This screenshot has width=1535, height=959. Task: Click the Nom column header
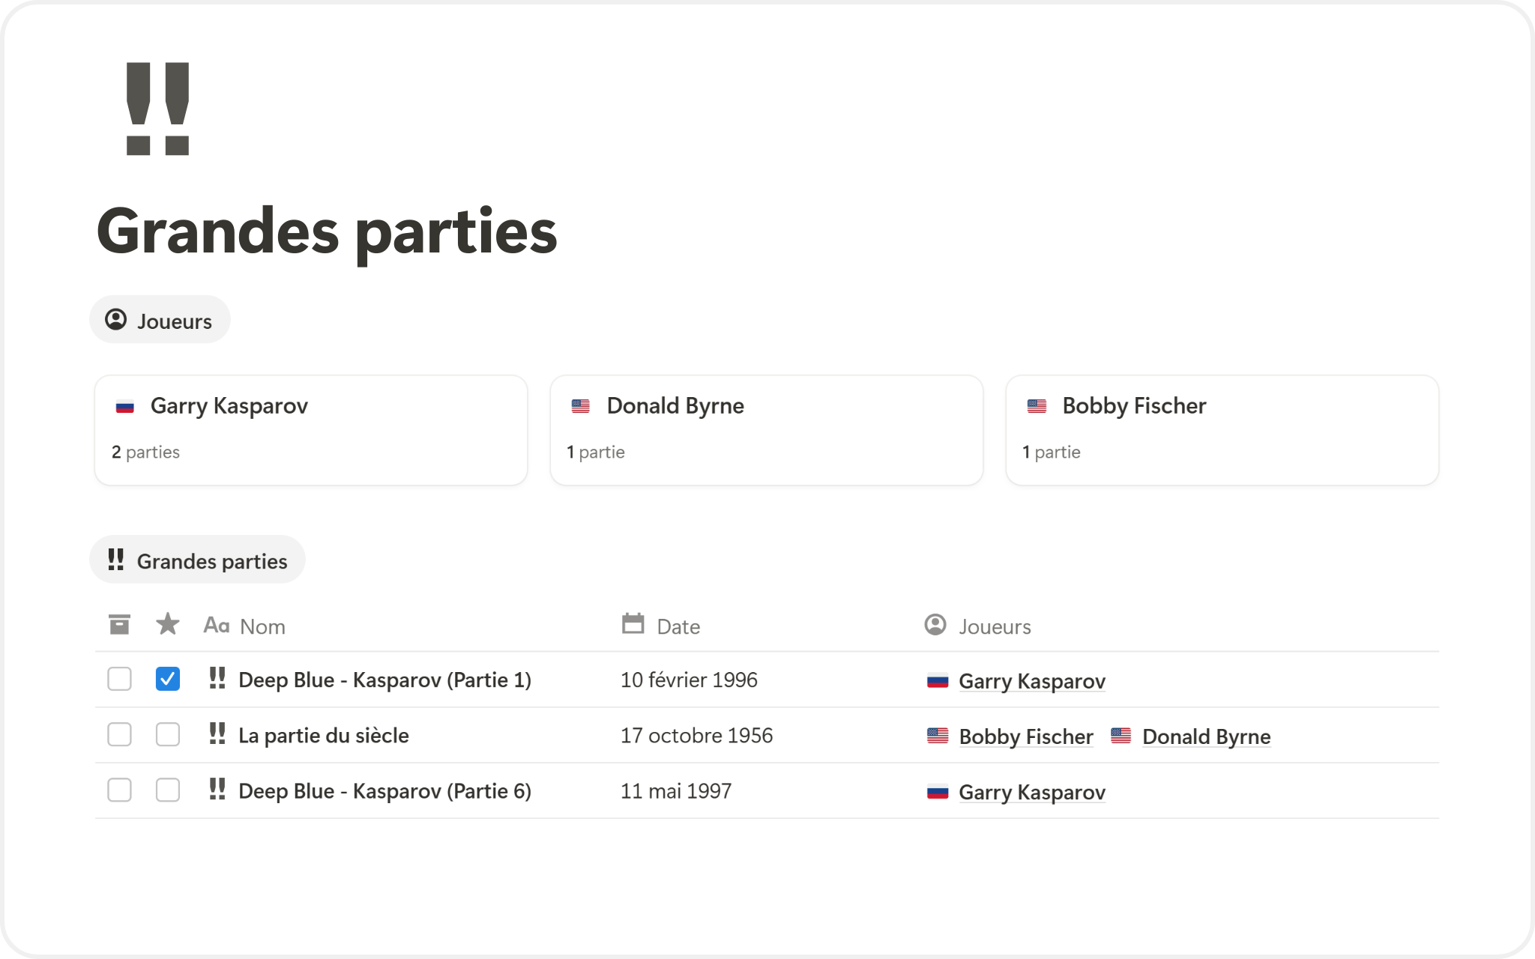(x=262, y=626)
